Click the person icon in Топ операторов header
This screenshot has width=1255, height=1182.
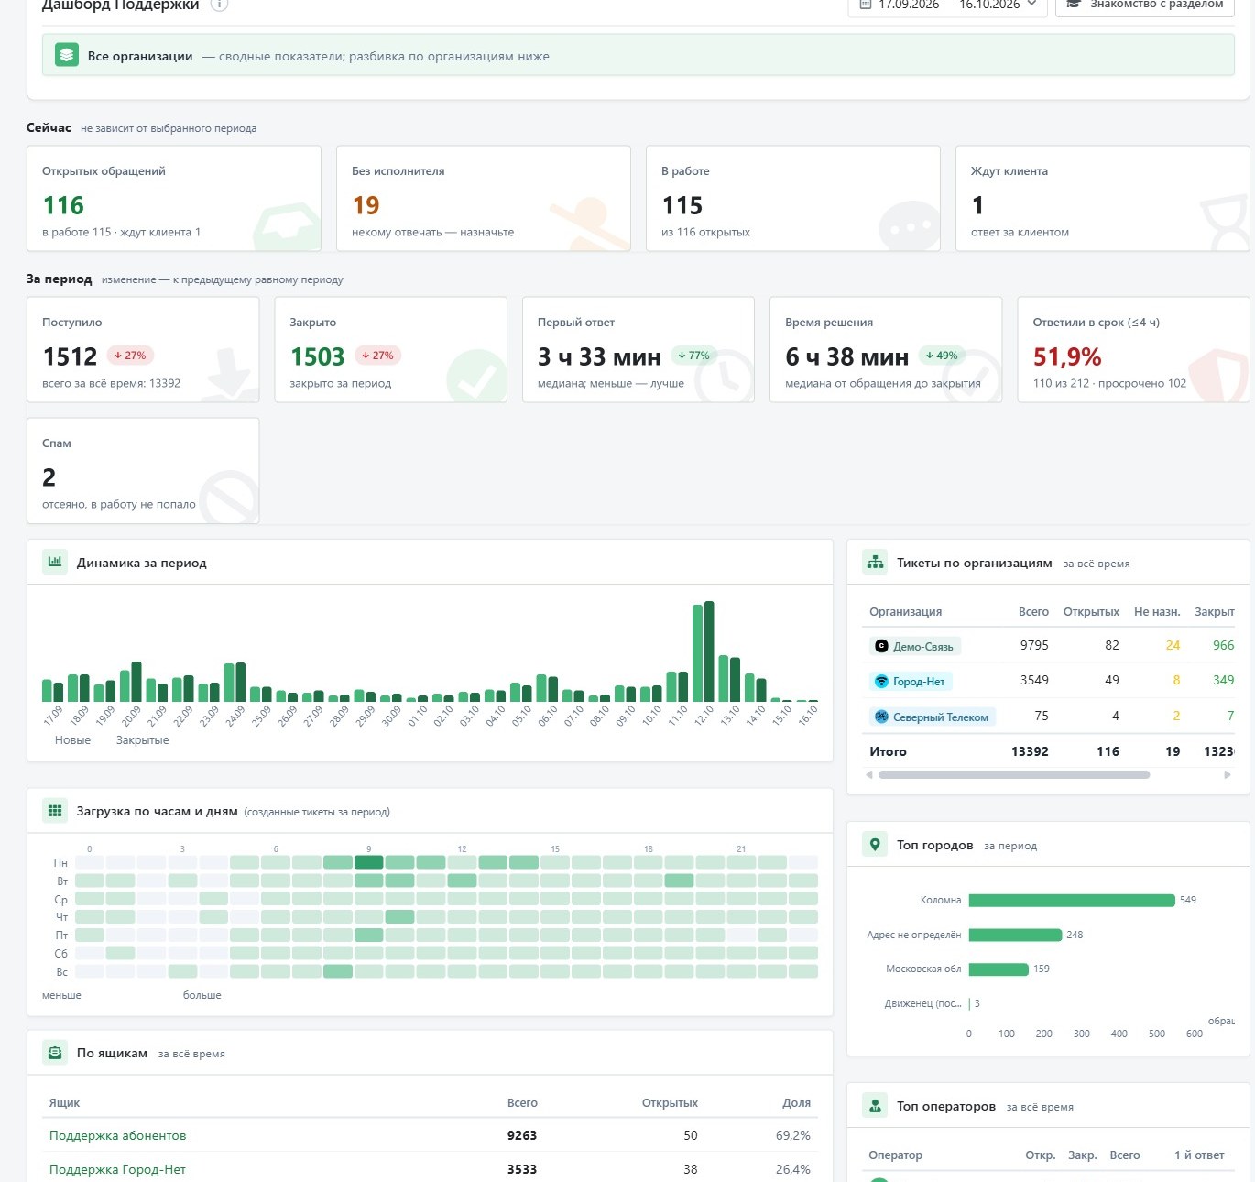coord(875,1106)
